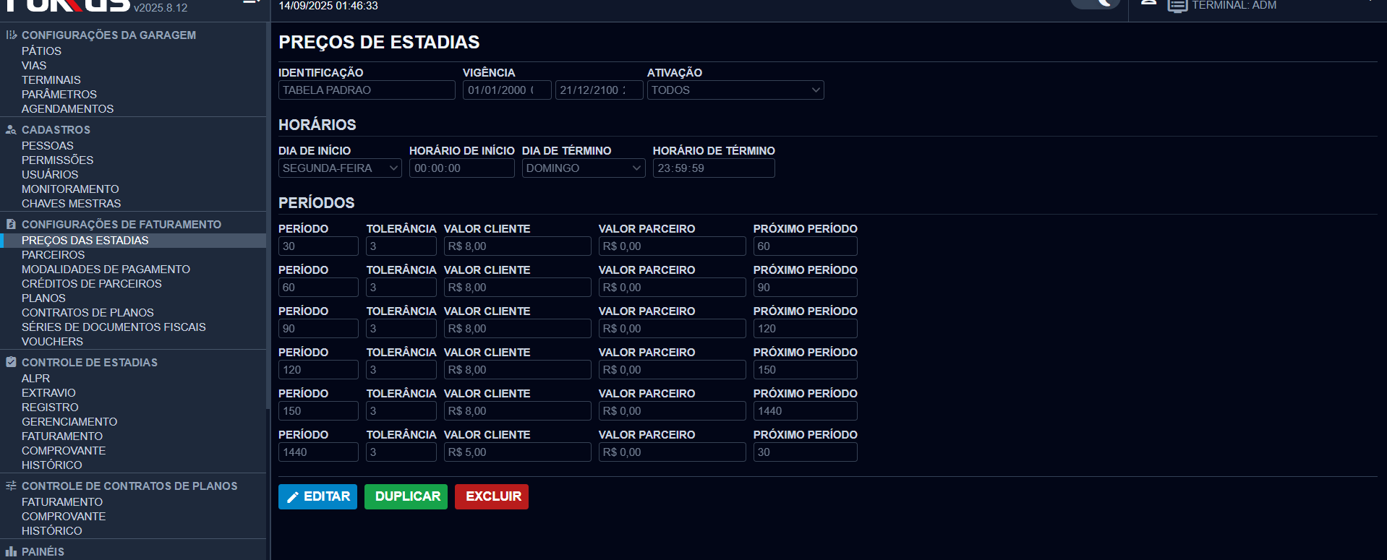
Task: Click the Configurações de Faturamento invoice icon
Action: 11,225
